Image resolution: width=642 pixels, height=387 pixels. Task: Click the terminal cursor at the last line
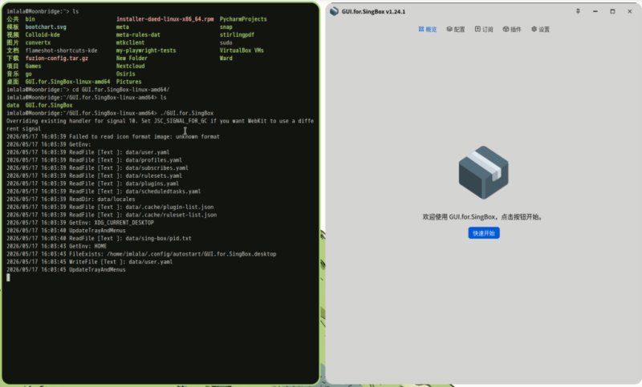coord(8,277)
